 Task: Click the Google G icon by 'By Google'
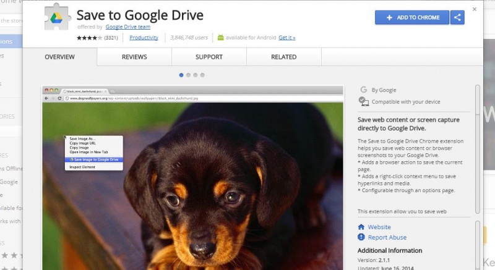click(363, 90)
